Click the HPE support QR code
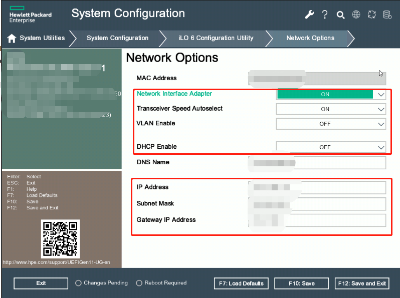The width and height of the screenshot is (400, 298). point(60,238)
